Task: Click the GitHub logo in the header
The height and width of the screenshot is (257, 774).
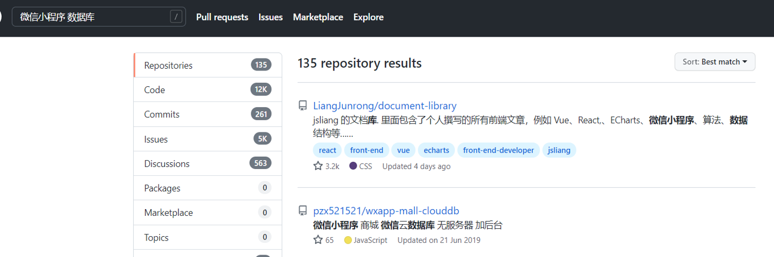Action: click(2, 17)
